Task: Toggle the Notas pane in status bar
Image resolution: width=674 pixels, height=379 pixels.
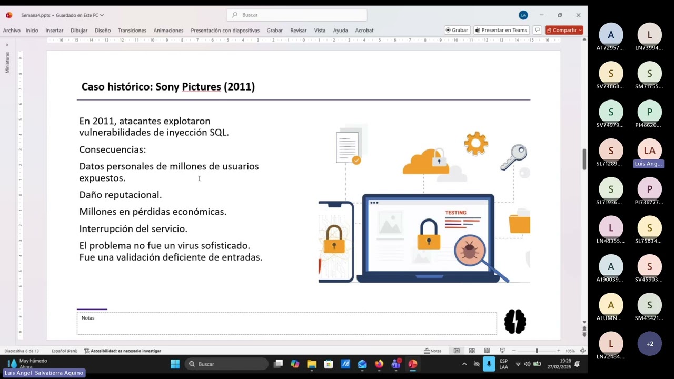Action: coord(433,351)
